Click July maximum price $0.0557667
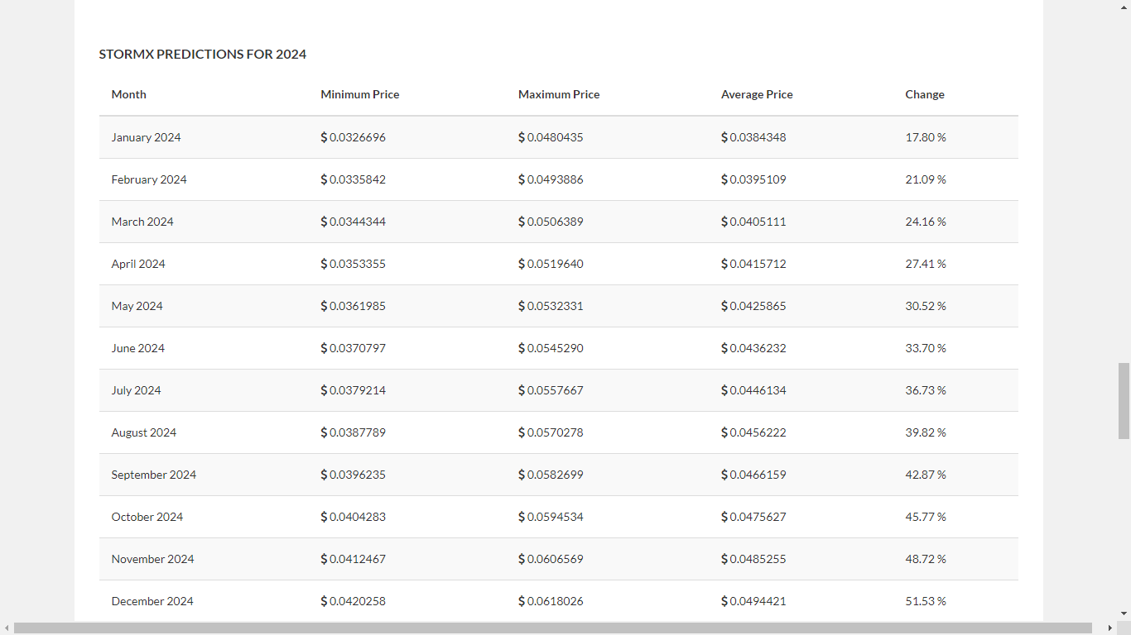 [x=551, y=390]
